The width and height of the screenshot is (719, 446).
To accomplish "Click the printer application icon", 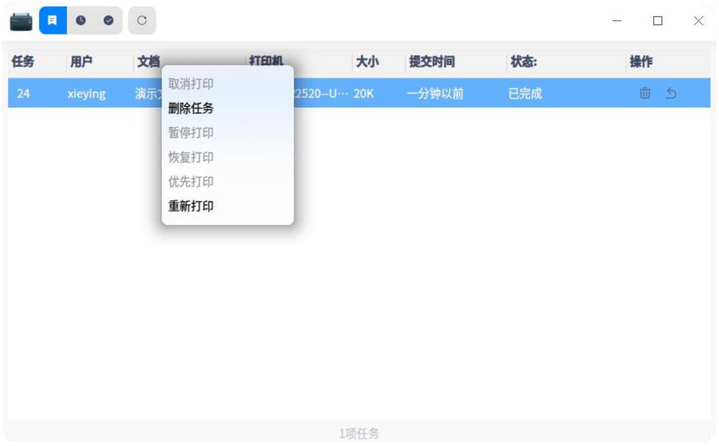I will coord(21,21).
